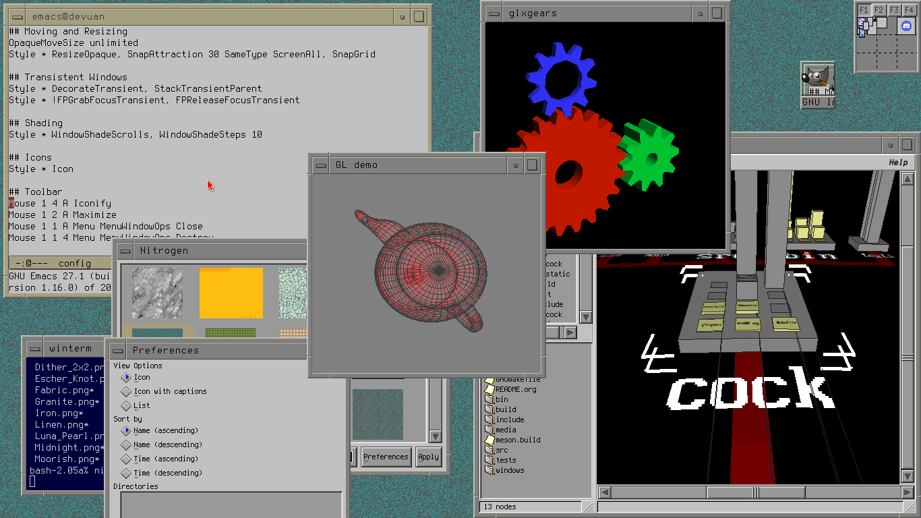Switch to pager tab F2

879,10
